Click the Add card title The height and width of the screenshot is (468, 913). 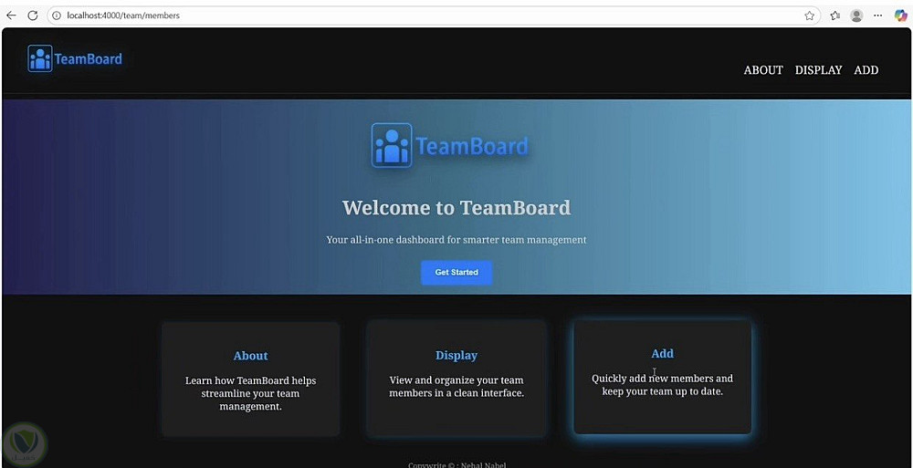click(663, 353)
